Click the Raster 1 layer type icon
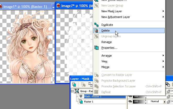Image resolution: width=173 pixels, height=109 pixels. tap(81, 101)
